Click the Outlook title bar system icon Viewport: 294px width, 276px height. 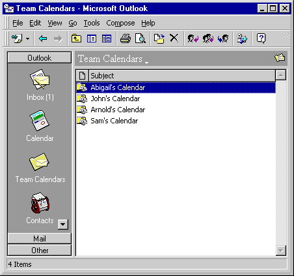click(9, 8)
